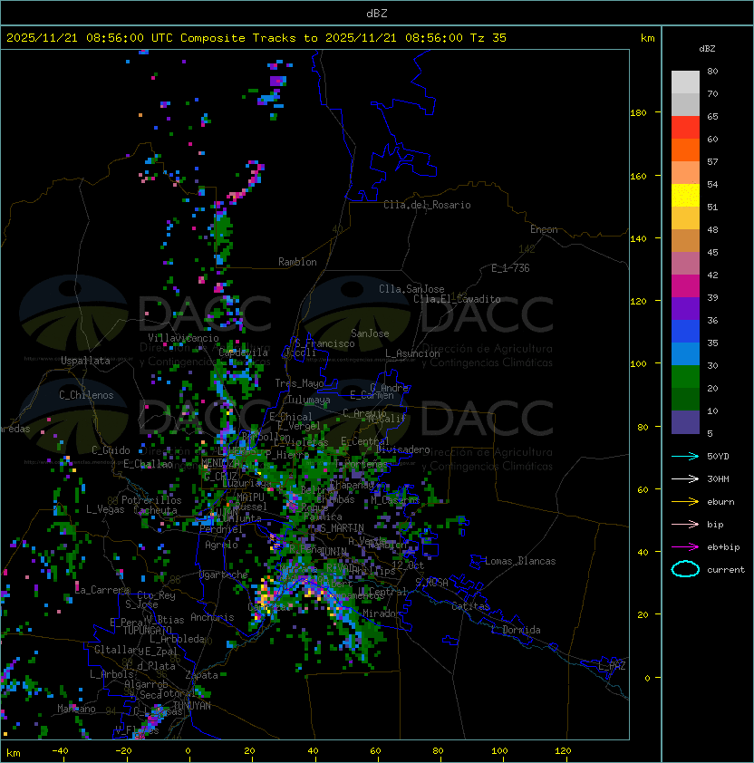Image resolution: width=754 pixels, height=763 pixels.
Task: Click the 'Uspallata' map label
Action: pyautogui.click(x=85, y=361)
